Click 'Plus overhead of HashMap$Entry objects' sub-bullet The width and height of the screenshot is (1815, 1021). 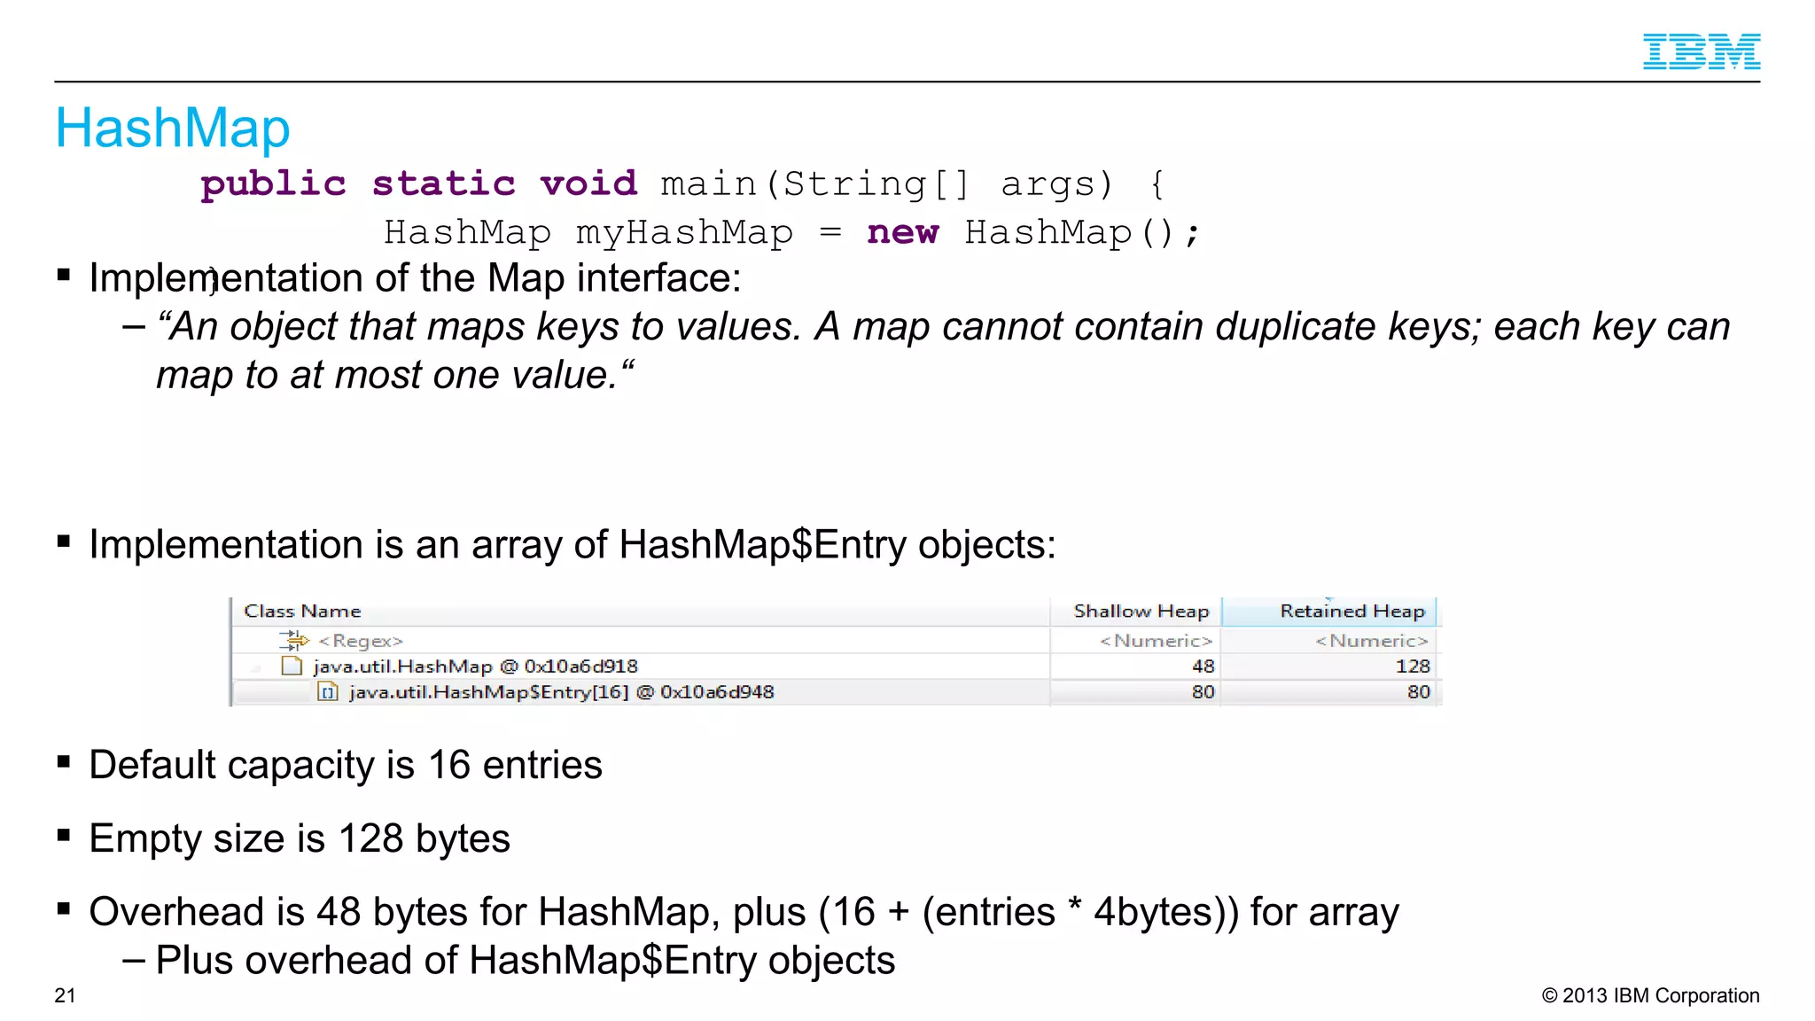(x=526, y=961)
